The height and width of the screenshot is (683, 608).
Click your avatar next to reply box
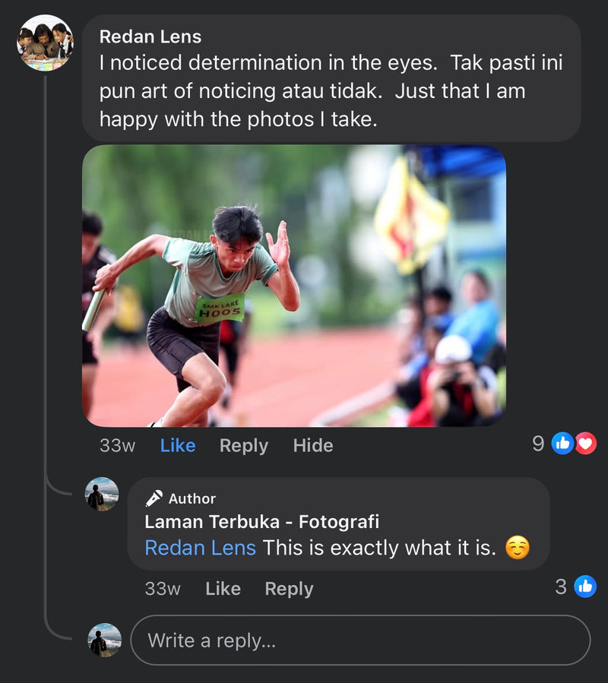[x=104, y=640]
